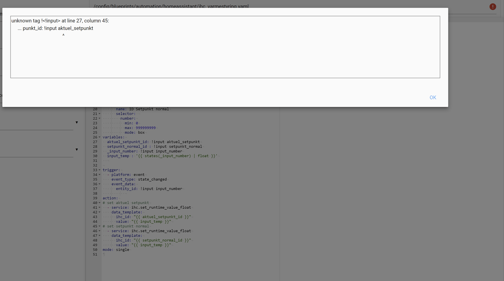This screenshot has height=281, width=504.
Task: Click the error message text box
Action: (x=225, y=47)
